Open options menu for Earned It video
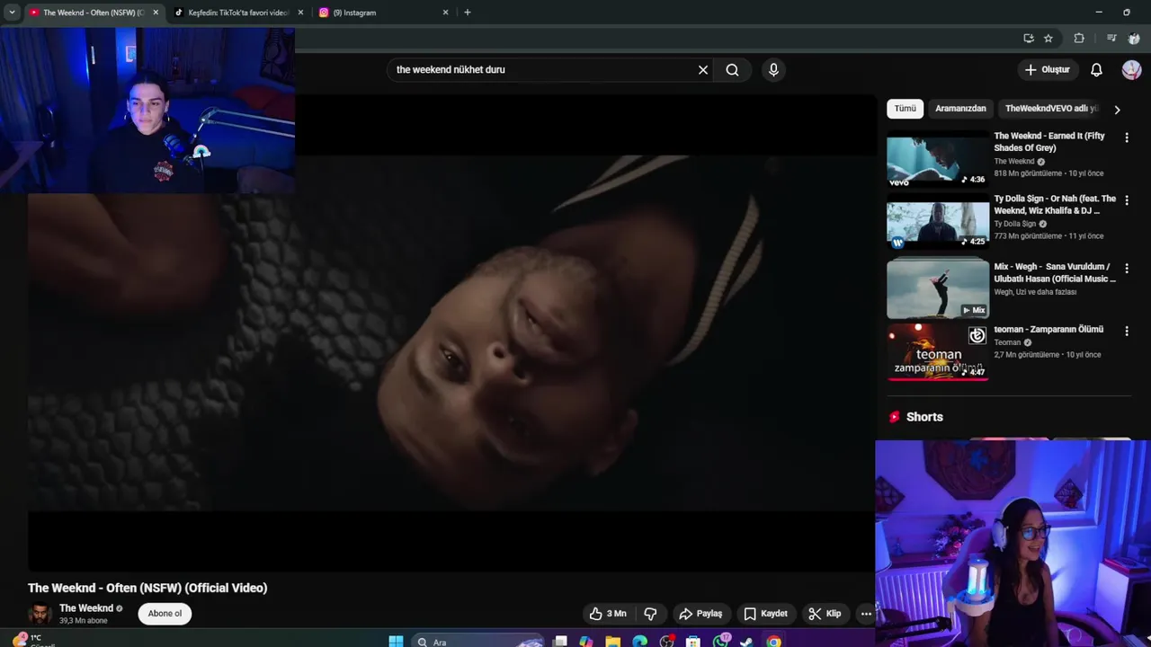Image resolution: width=1151 pixels, height=647 pixels. [x=1127, y=137]
